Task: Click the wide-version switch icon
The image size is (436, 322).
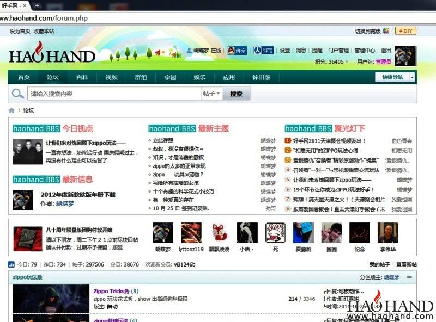Action: coord(386,31)
